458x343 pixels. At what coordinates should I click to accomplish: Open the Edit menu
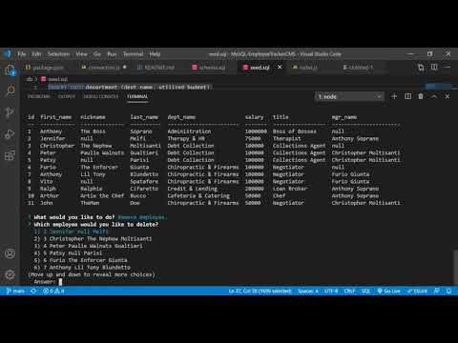coord(36,54)
